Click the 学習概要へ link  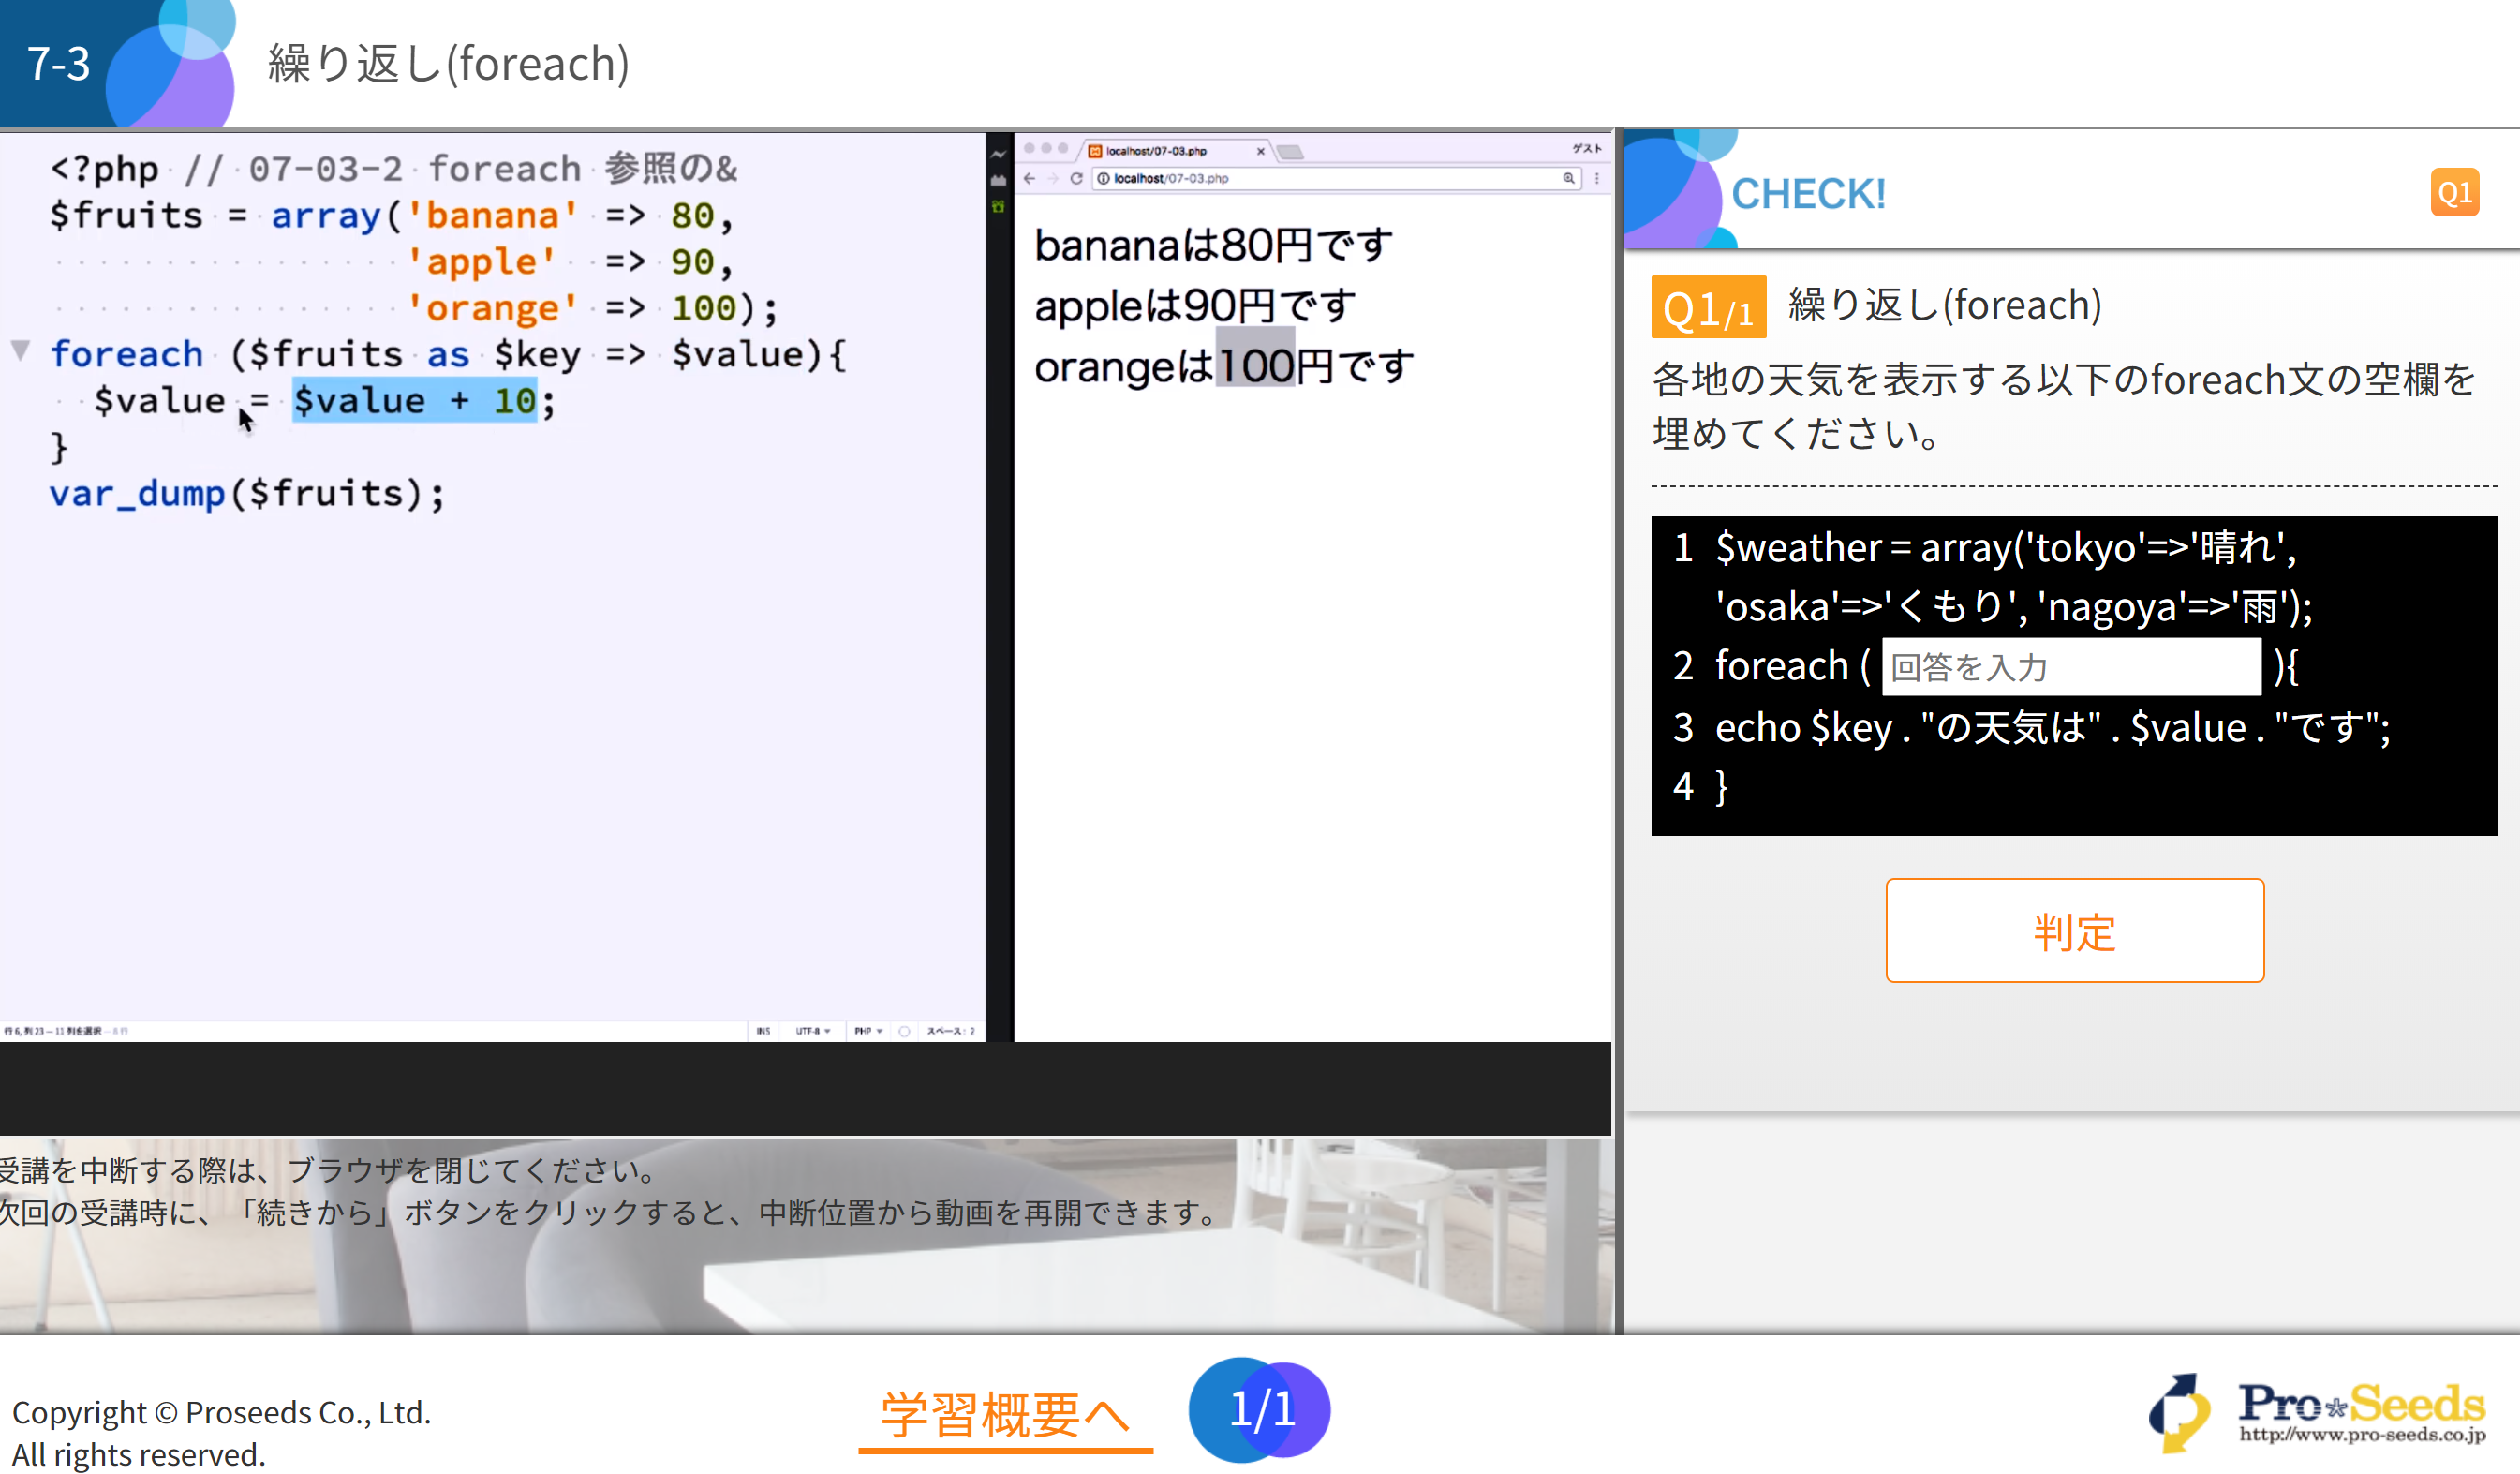(x=1005, y=1415)
